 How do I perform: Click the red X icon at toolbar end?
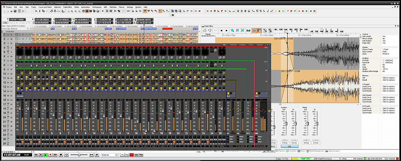314,11
